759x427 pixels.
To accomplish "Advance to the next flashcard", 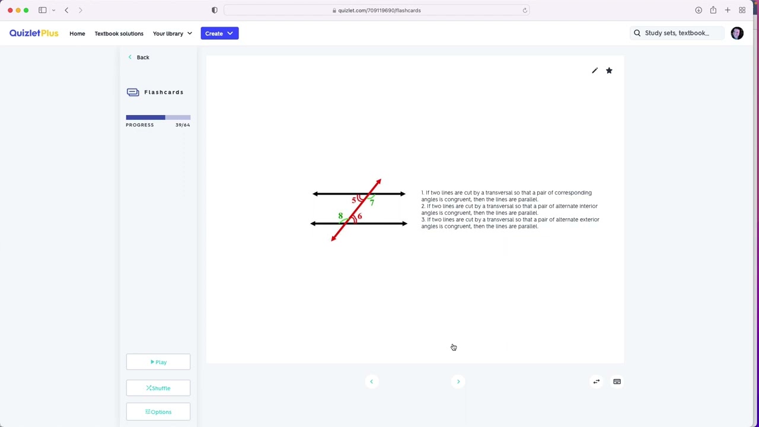I will point(458,381).
